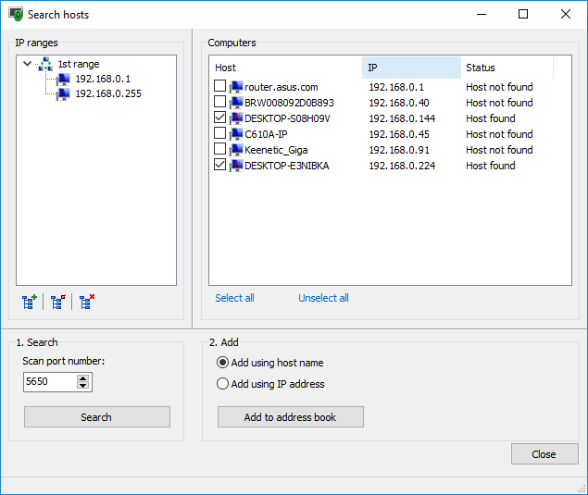Image resolution: width=588 pixels, height=495 pixels.
Task: Click the network icon beside 1st range
Action: (44, 64)
